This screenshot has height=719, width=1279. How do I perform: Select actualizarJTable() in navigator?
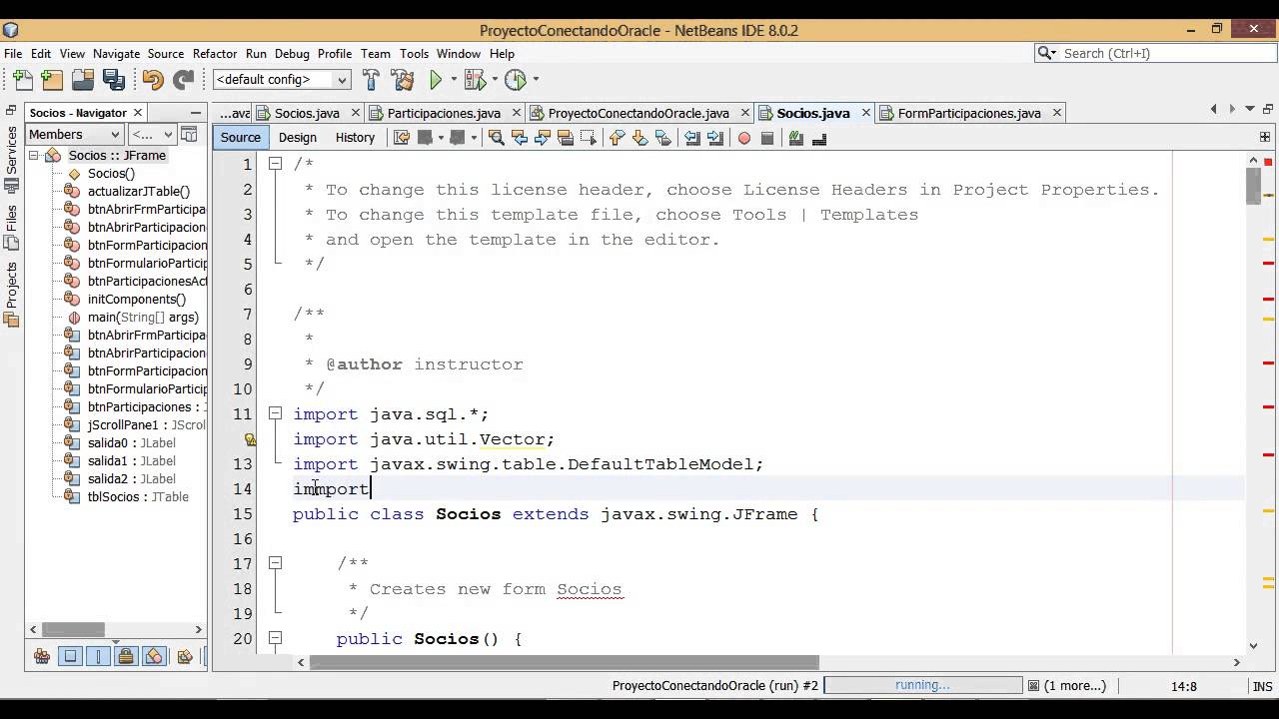tap(138, 191)
